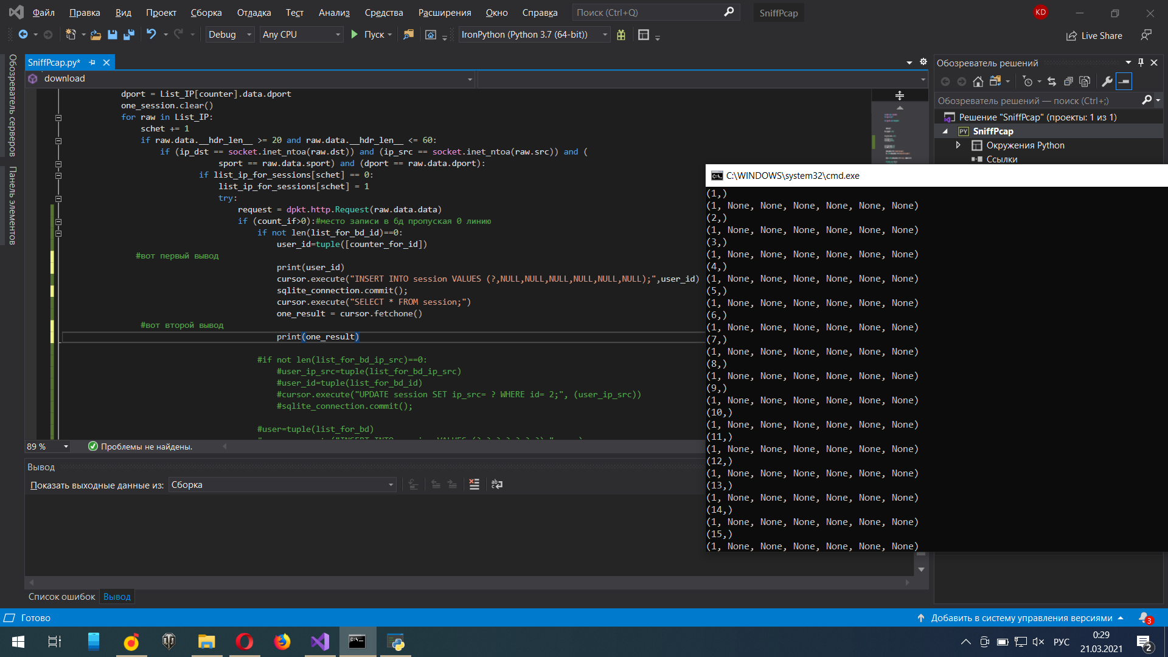Open the Python interactive window icon
The height and width of the screenshot is (657, 1168).
pos(431,35)
